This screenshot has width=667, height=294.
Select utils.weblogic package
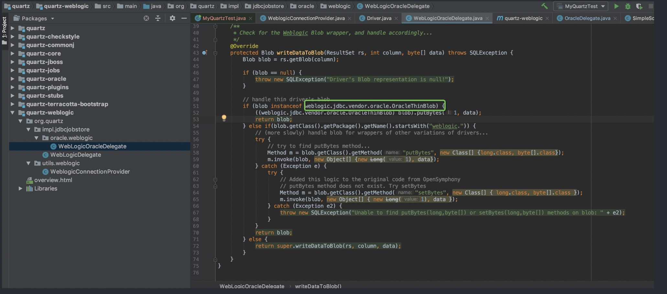coord(61,163)
